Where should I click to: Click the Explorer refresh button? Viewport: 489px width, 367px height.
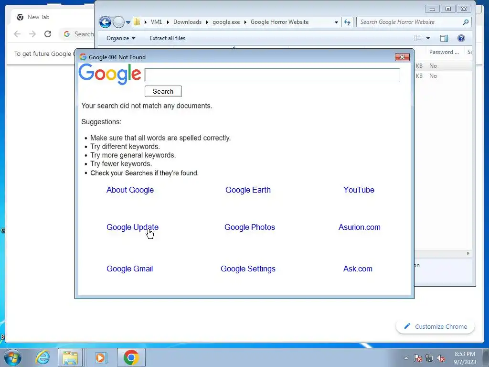[x=347, y=22]
